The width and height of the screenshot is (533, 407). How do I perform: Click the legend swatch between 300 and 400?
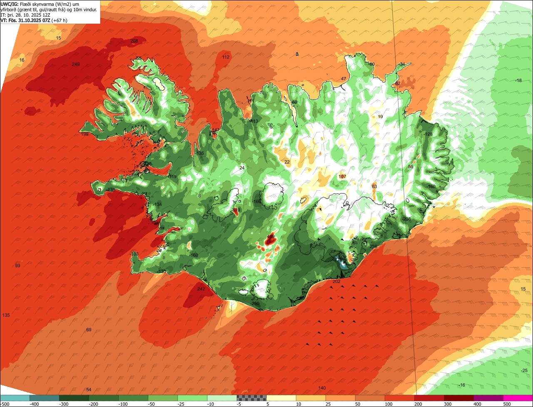(x=458, y=398)
